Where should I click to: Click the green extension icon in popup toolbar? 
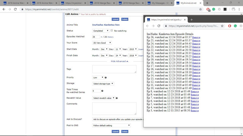pyautogui.click(x=235, y=26)
